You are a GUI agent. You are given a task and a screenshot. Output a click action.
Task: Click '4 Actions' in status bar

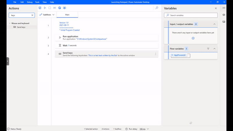pyautogui.click(x=105, y=129)
